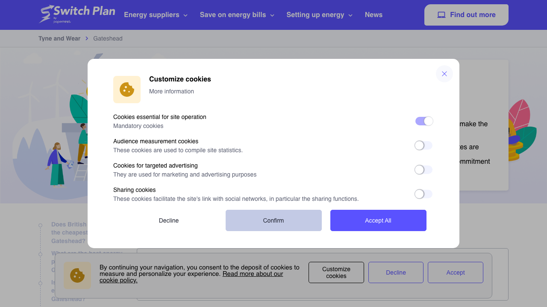Click the laptop icon inside Find out more
Screen dimensions: 547x307
click(441, 14)
